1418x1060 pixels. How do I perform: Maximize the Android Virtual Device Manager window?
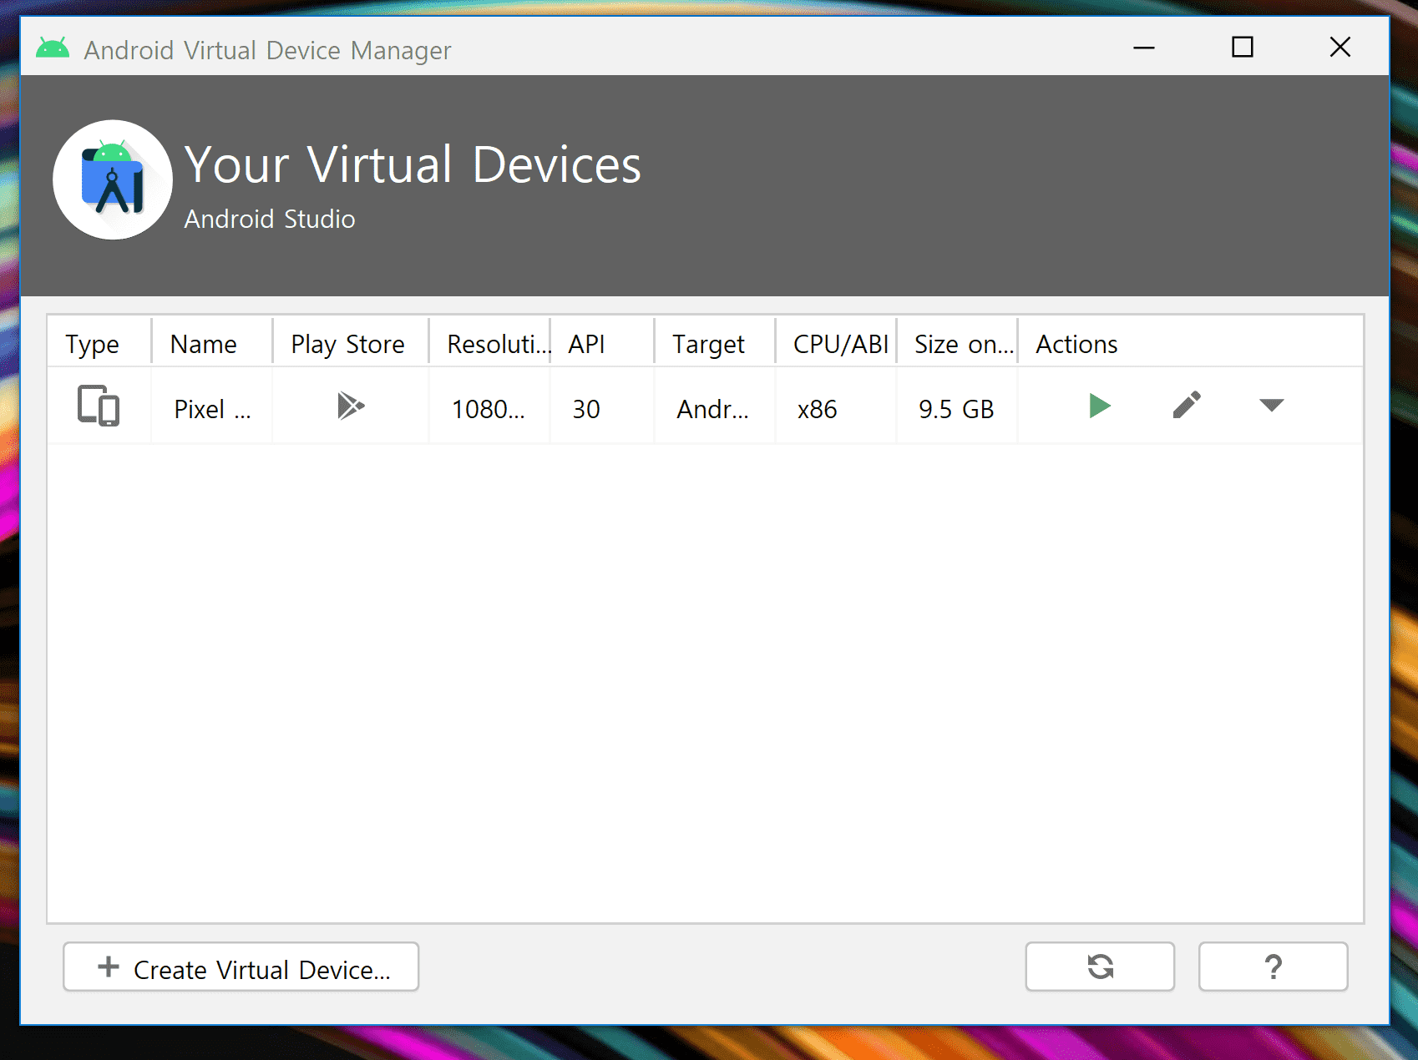[x=1243, y=48]
